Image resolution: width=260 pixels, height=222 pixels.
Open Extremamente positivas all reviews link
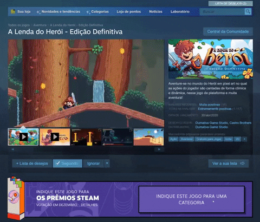pyautogui.click(x=214, y=109)
